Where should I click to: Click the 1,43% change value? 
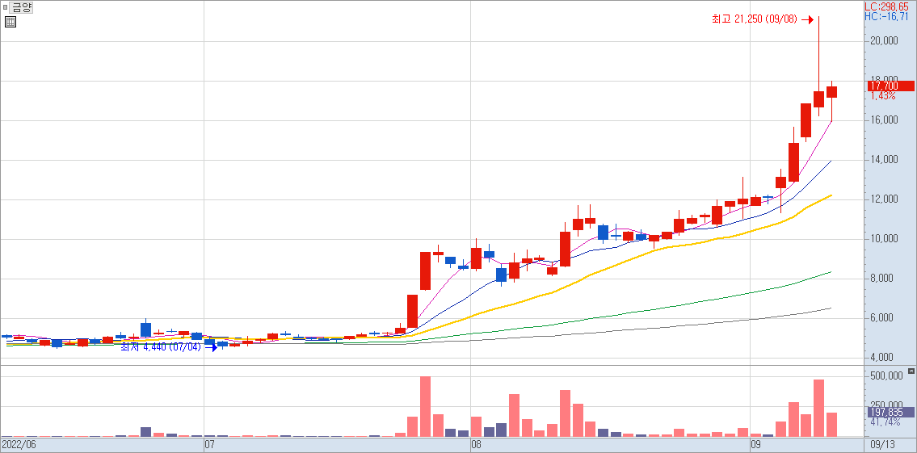click(x=883, y=96)
